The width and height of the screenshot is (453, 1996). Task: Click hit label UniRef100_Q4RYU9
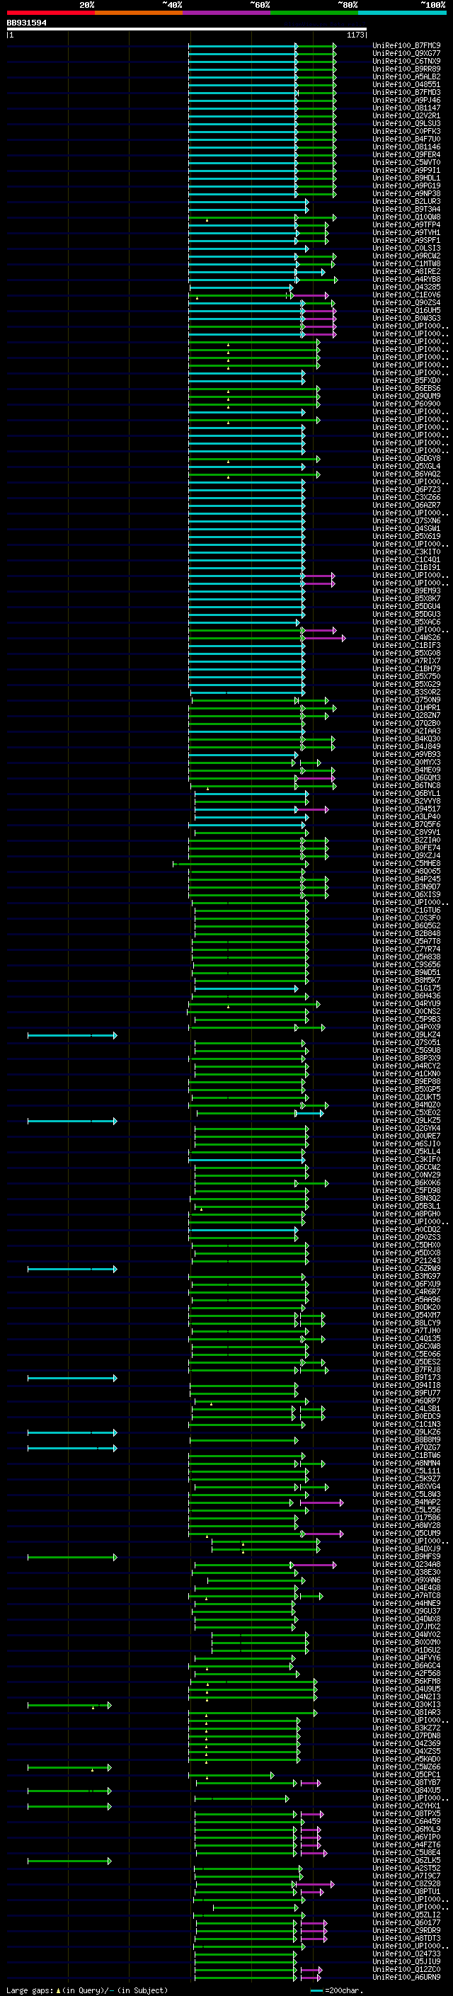point(406,1003)
